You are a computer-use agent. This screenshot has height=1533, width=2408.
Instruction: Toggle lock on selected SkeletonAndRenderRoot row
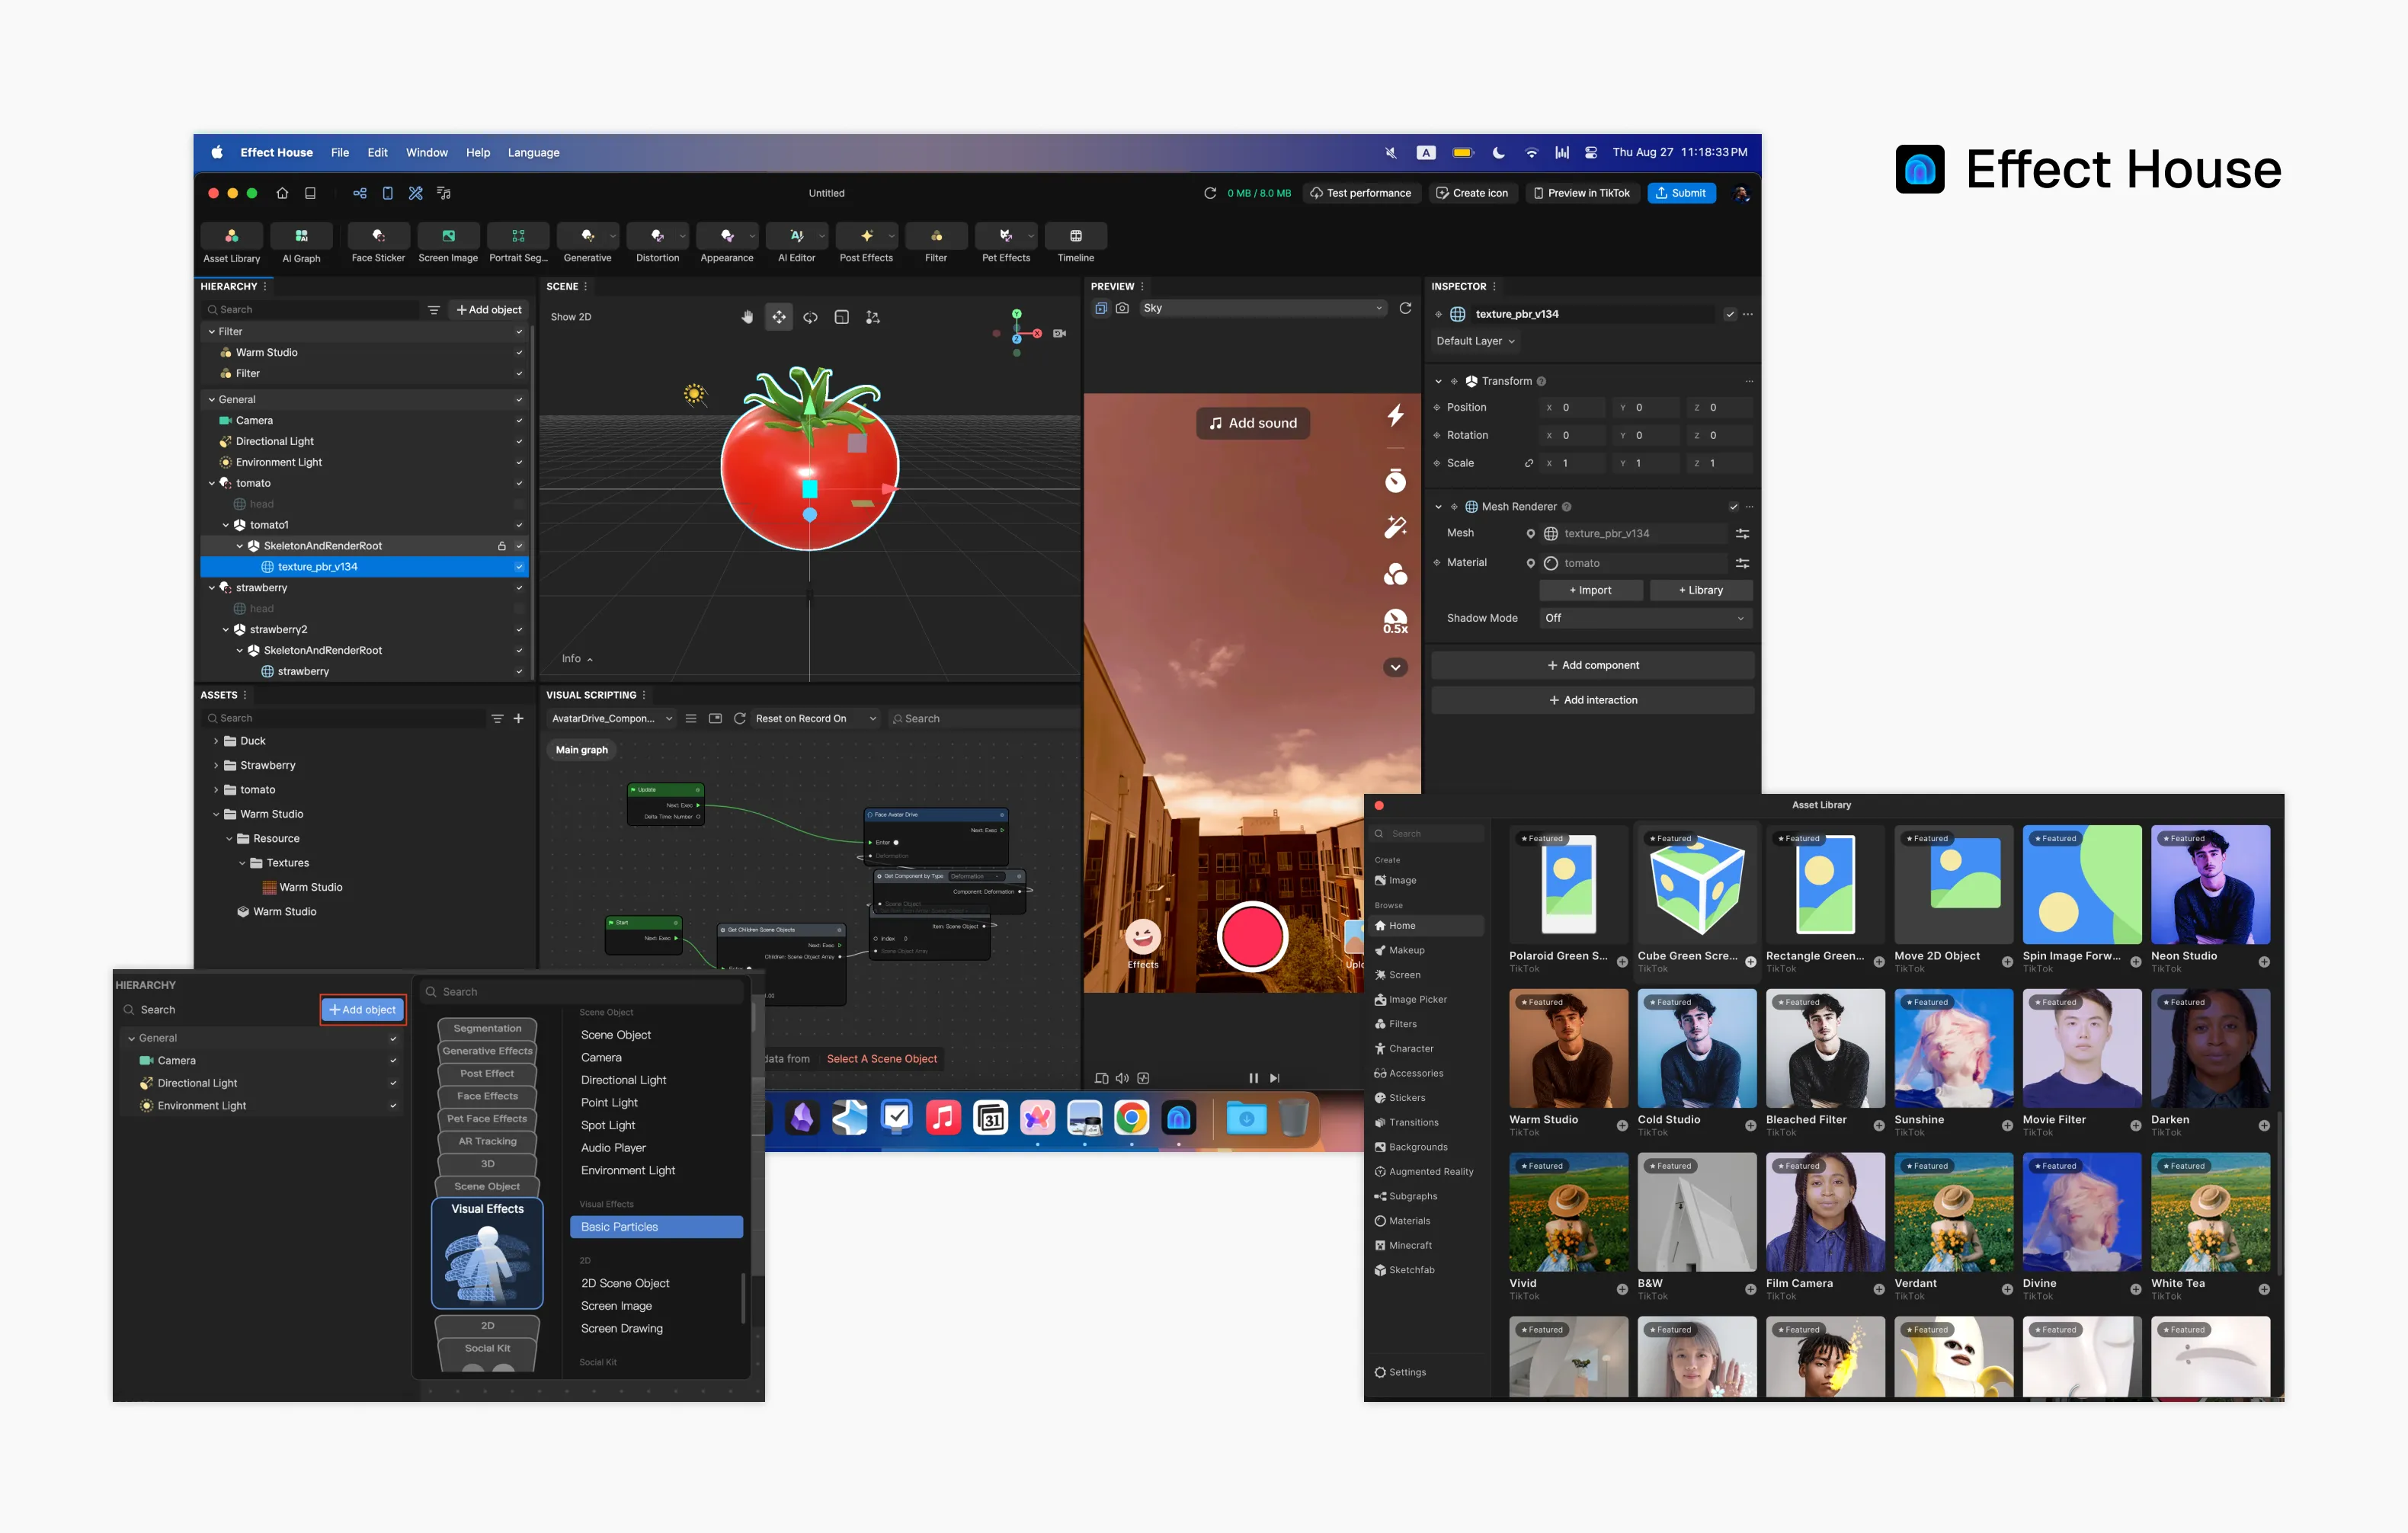501,546
